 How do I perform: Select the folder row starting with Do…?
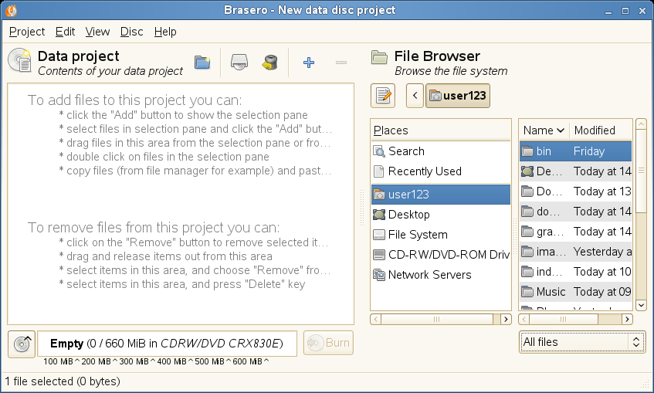click(x=575, y=191)
